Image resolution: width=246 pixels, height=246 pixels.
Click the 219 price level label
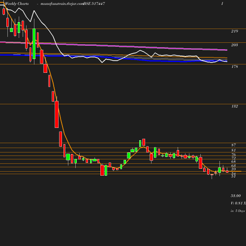point(235,31)
